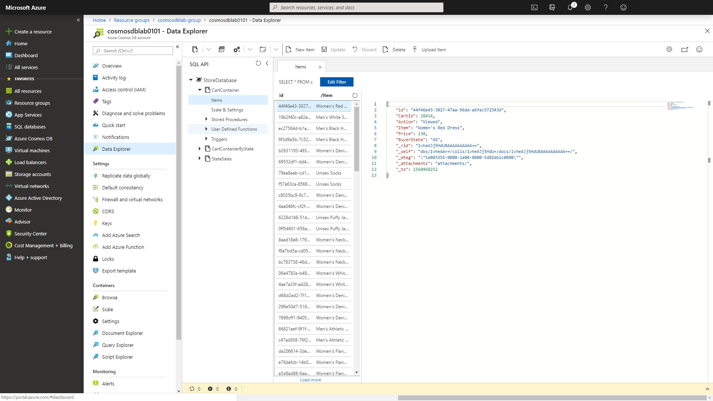This screenshot has height=401, width=713.
Task: Focus the top resource search box
Action: click(x=356, y=7)
